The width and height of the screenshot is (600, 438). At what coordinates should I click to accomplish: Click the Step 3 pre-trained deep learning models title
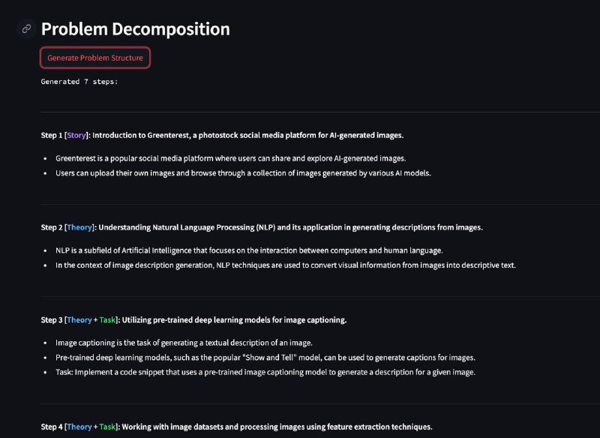(193, 319)
